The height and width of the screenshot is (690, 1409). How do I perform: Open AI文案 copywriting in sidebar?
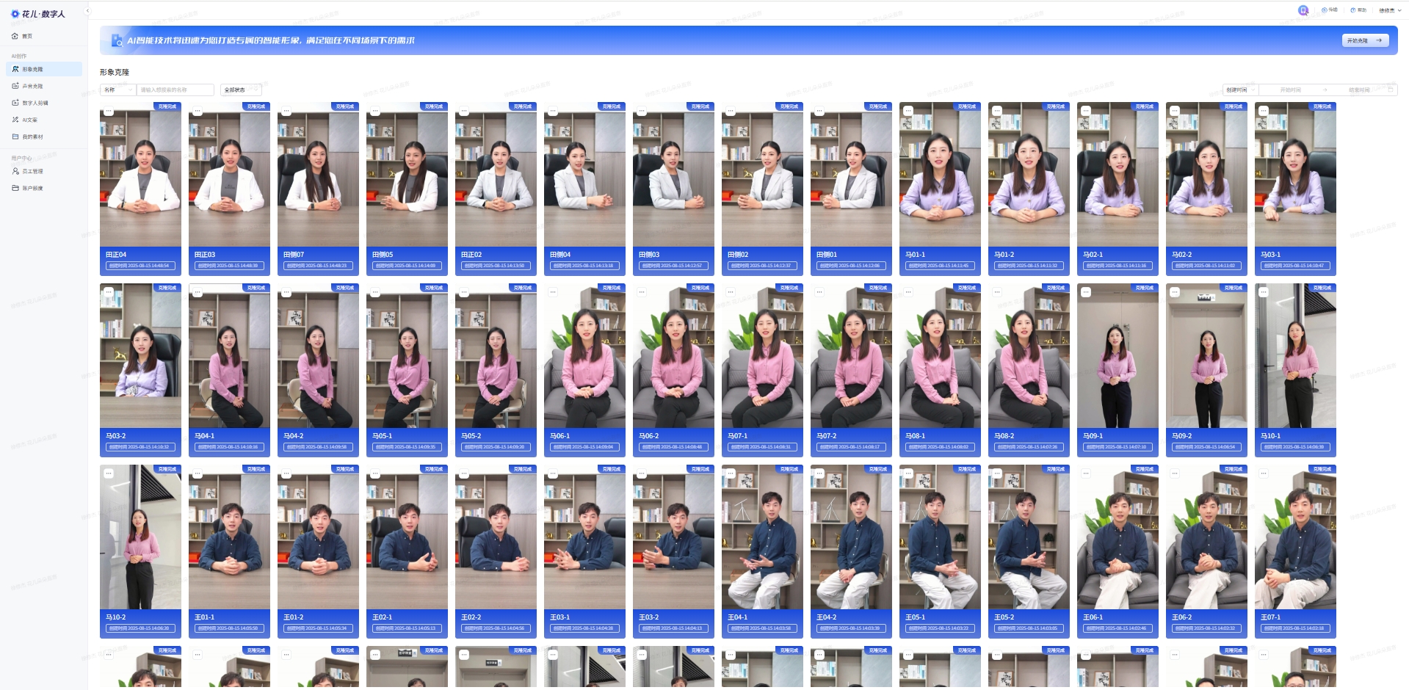pyautogui.click(x=29, y=120)
